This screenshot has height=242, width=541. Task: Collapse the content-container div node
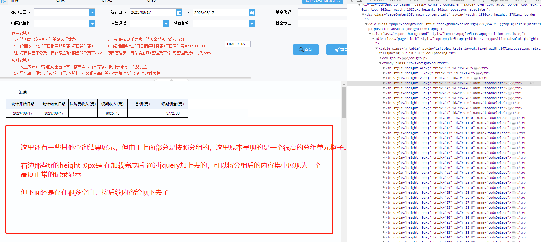[359, 5]
